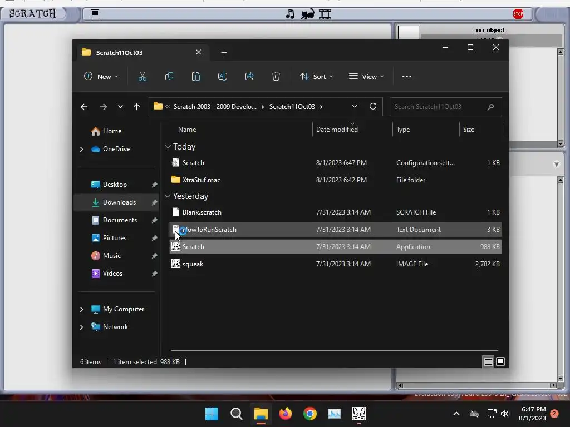The height and width of the screenshot is (427, 570).
Task: Select the Scratch Application file
Action: 336,247
